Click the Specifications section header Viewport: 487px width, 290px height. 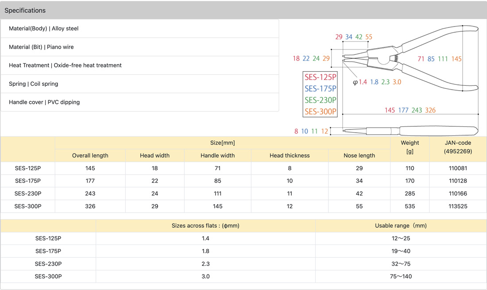pos(25,10)
